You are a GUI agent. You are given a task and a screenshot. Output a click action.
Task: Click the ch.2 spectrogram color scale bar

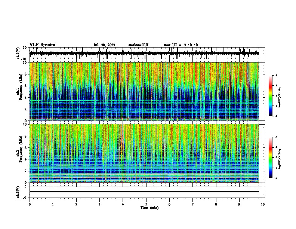tap(271, 158)
